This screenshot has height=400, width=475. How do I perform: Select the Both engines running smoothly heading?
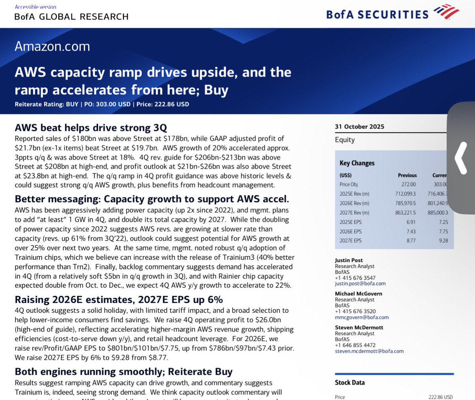[123, 372]
